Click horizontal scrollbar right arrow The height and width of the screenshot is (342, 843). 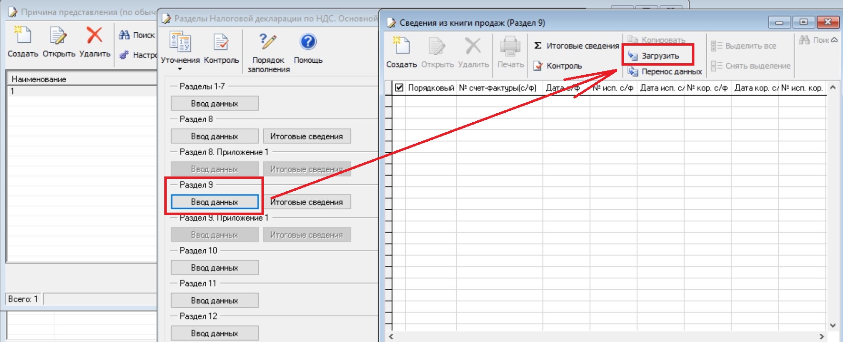(x=821, y=337)
